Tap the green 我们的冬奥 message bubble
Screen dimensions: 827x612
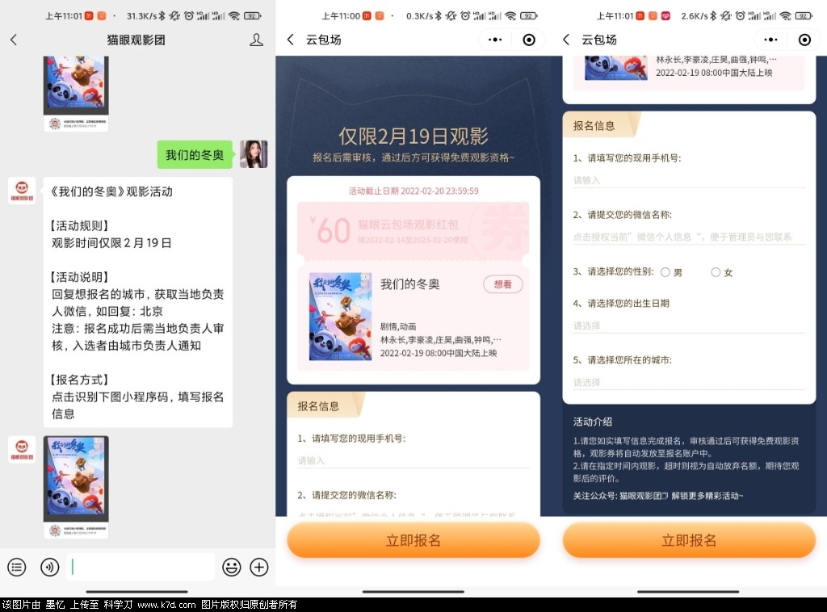195,155
